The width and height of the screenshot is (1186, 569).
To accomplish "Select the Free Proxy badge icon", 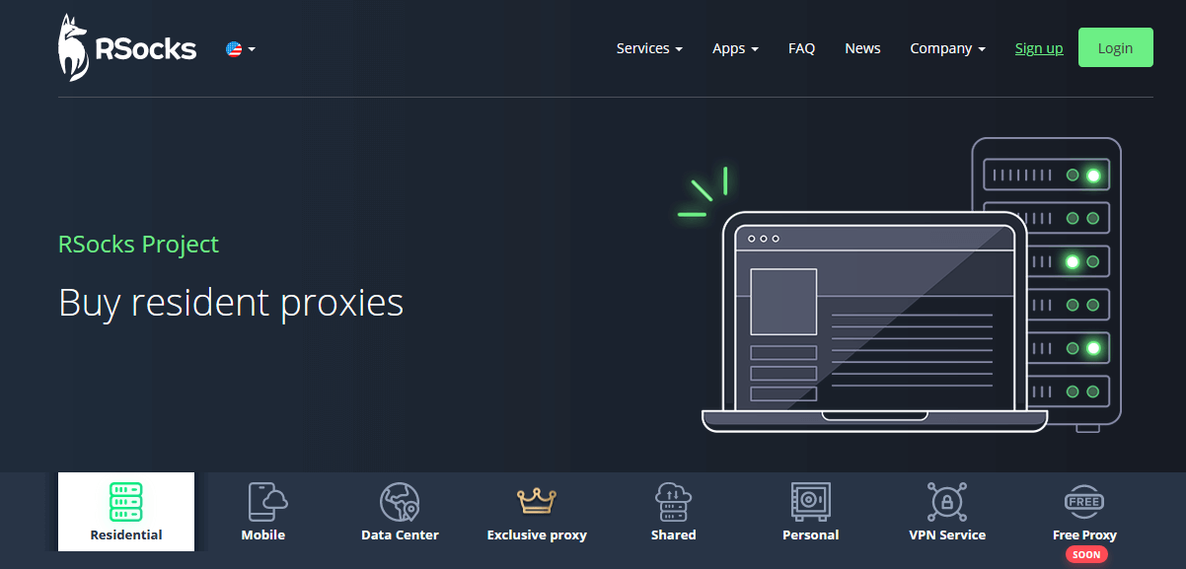I will (x=1084, y=502).
